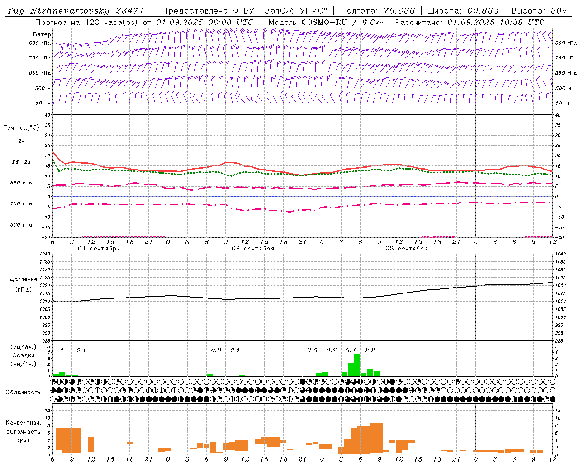Click the '10 м' left wind level label
The height and width of the screenshot is (463, 579).
[43, 104]
